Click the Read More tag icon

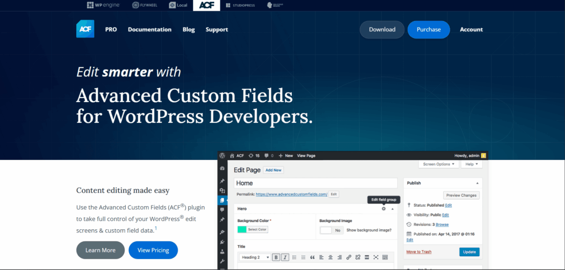367,257
